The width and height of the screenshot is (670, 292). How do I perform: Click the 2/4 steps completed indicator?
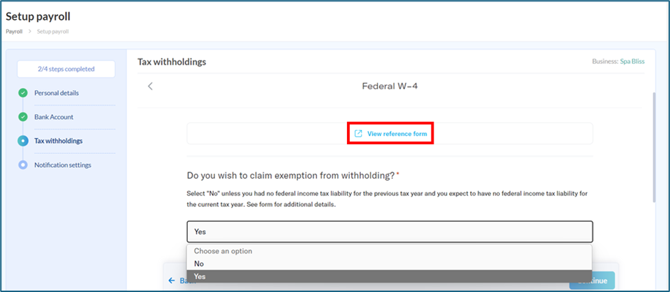point(66,69)
